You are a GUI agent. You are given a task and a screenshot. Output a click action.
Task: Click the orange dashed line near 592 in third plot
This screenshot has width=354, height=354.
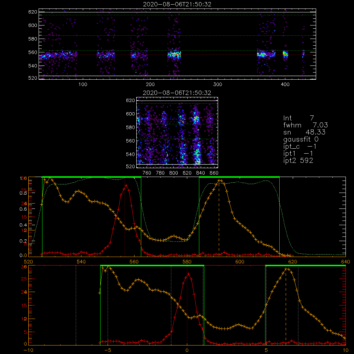(219, 218)
